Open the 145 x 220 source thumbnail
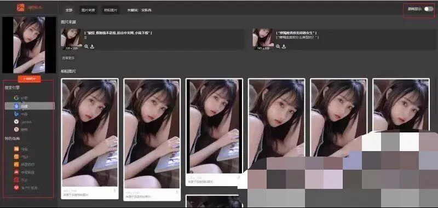 (263, 39)
